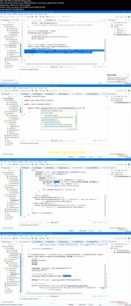Viewport: 131px width, 306px height.
Task: Choose the Create interface 'Iterator<T>' quick fix
Action: [x=51, y=121]
